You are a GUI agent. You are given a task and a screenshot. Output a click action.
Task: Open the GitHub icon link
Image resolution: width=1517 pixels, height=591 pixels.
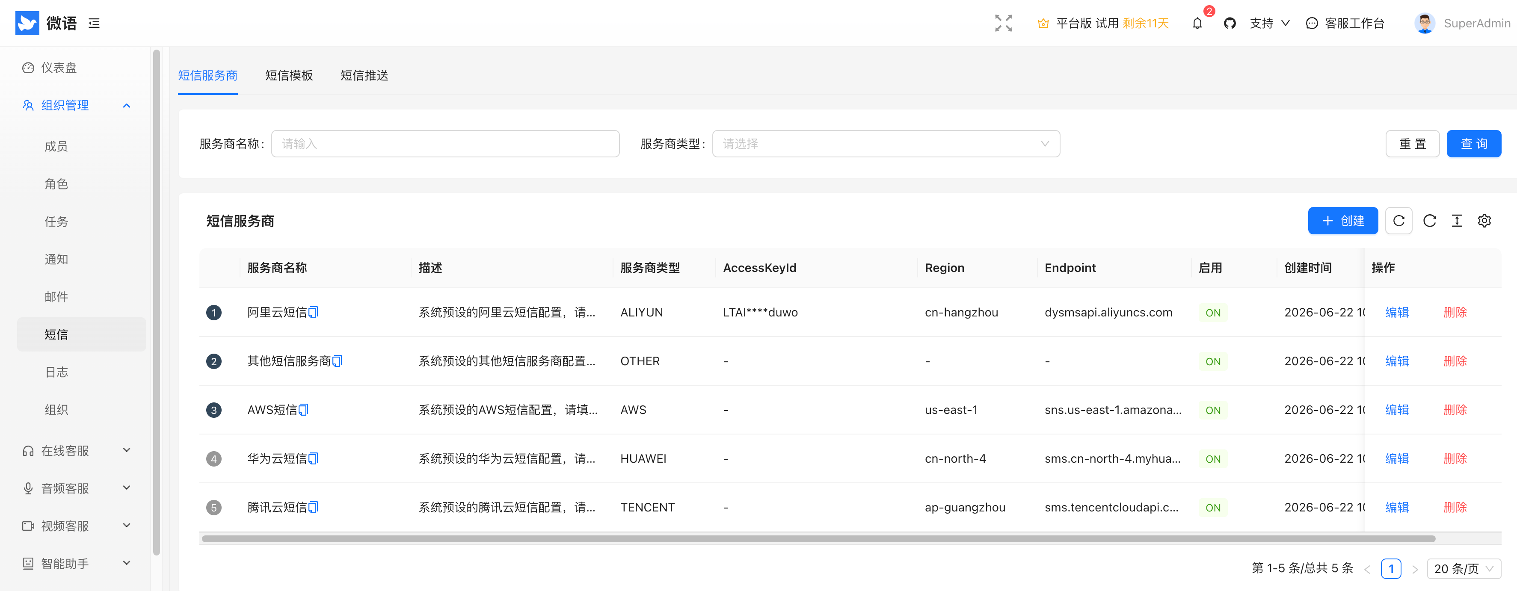pos(1230,23)
